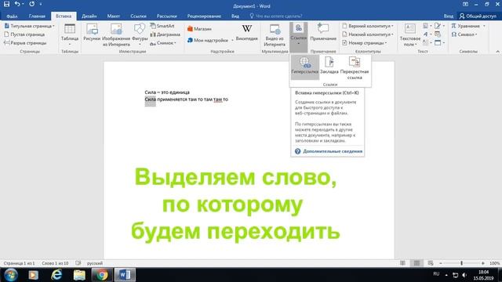Open Google Chrome from taskbar
This screenshot has width=502, height=282.
coord(102,275)
